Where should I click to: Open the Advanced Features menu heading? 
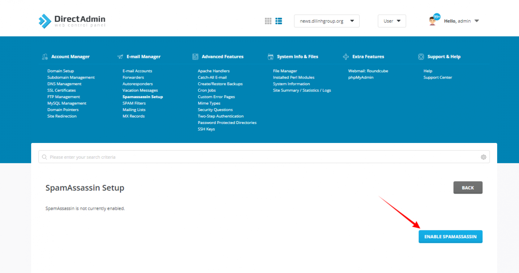click(x=223, y=57)
